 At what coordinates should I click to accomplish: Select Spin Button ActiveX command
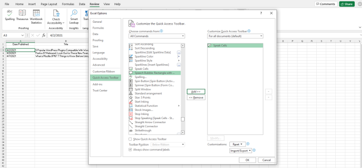point(154,81)
